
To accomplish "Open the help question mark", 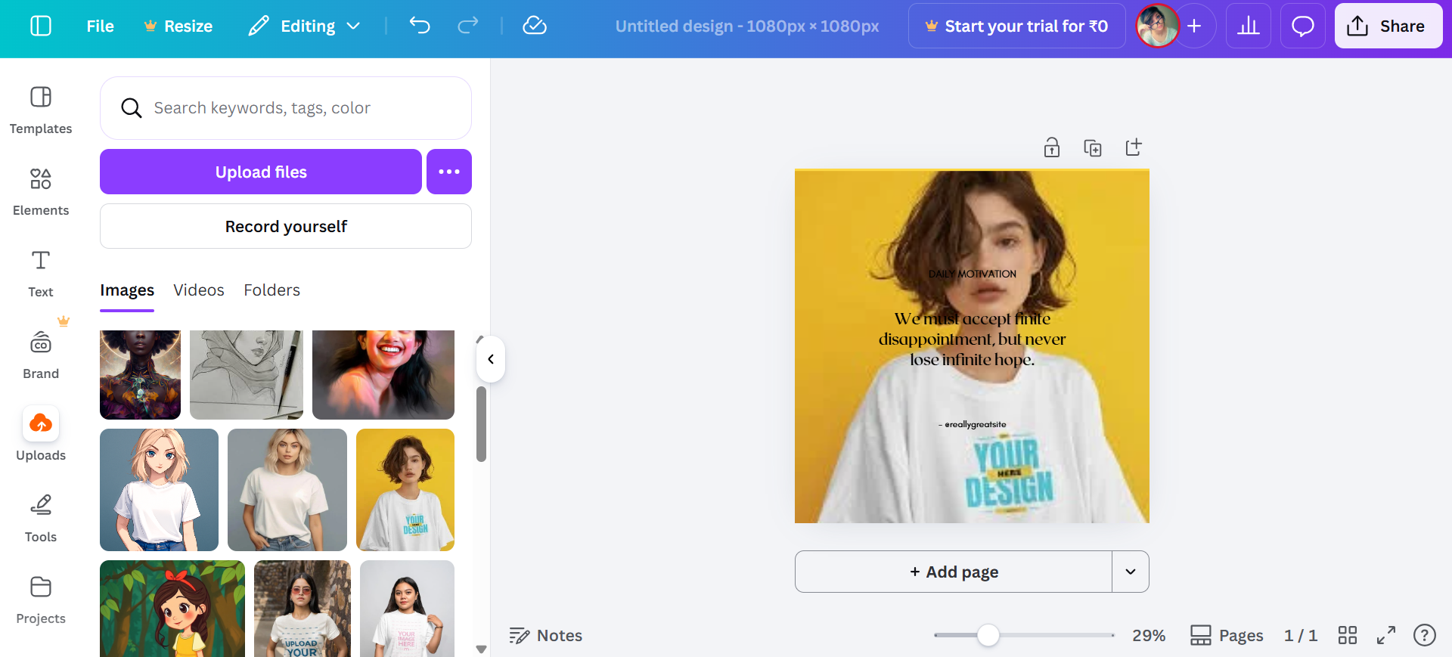I will point(1425,635).
